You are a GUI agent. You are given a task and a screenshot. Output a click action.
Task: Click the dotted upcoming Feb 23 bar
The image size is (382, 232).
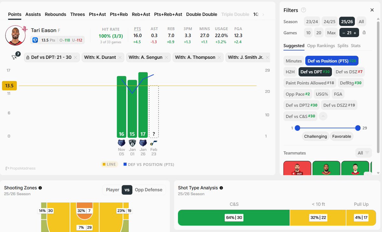[x=154, y=111]
